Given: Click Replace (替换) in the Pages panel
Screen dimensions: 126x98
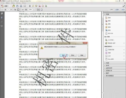Looking at the screenshot, I should point(108,27).
